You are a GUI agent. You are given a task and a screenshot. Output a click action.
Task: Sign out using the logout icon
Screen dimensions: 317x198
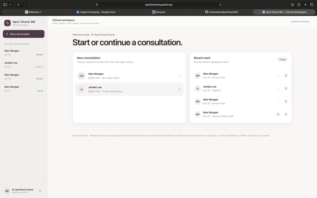[40, 191]
